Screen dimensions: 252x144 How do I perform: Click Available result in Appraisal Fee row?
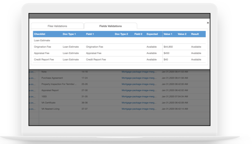[196, 53]
